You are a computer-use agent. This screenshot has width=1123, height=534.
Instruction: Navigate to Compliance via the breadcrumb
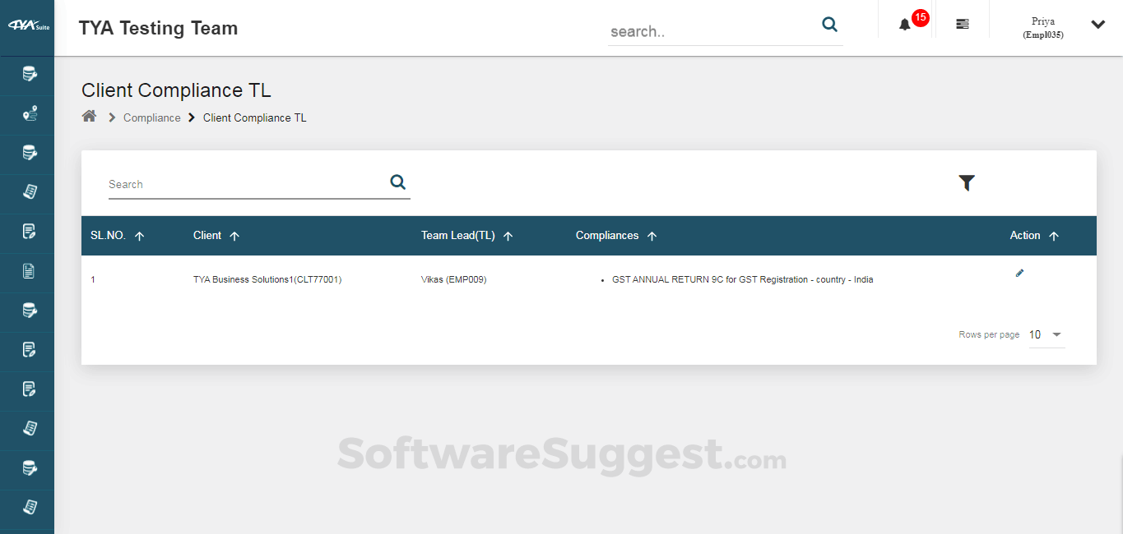[151, 117]
